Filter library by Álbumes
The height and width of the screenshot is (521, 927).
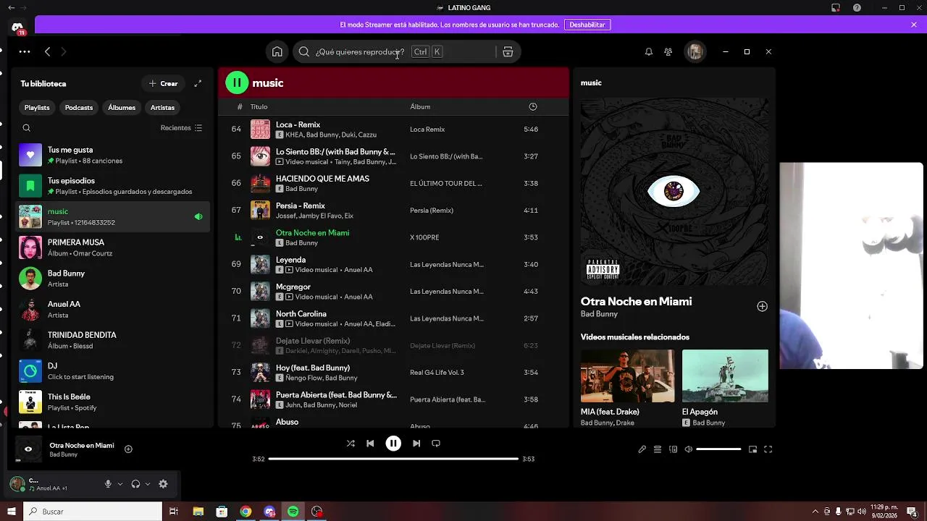point(122,108)
